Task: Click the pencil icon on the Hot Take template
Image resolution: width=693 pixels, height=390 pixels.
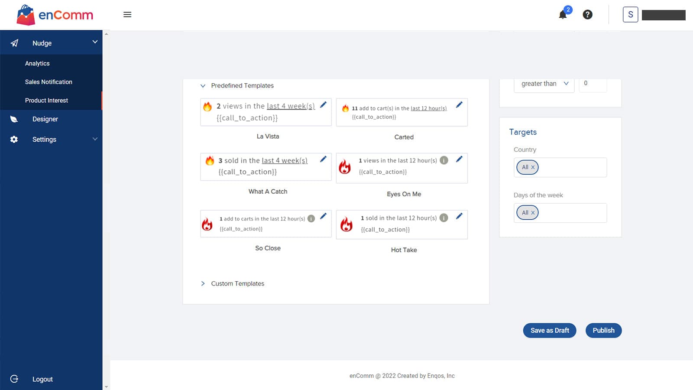Action: coord(460,215)
